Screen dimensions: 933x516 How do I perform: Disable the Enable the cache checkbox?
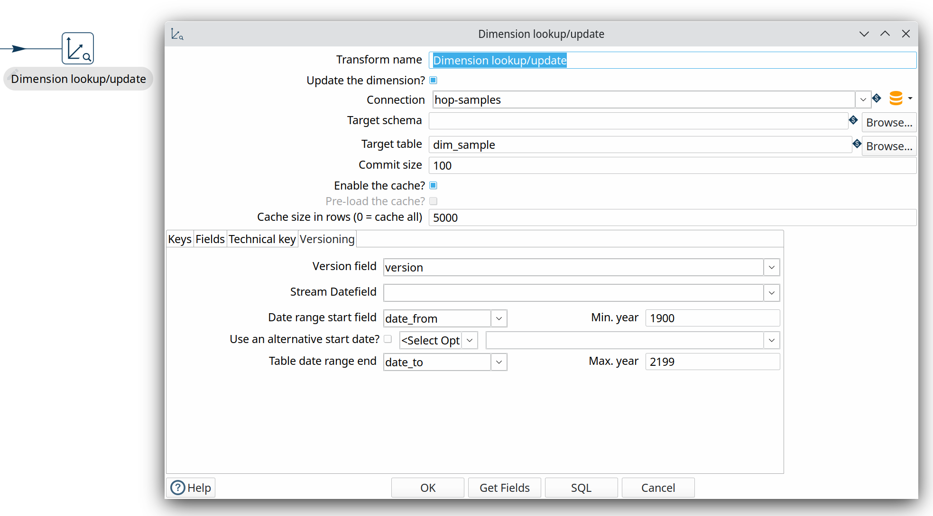(433, 185)
